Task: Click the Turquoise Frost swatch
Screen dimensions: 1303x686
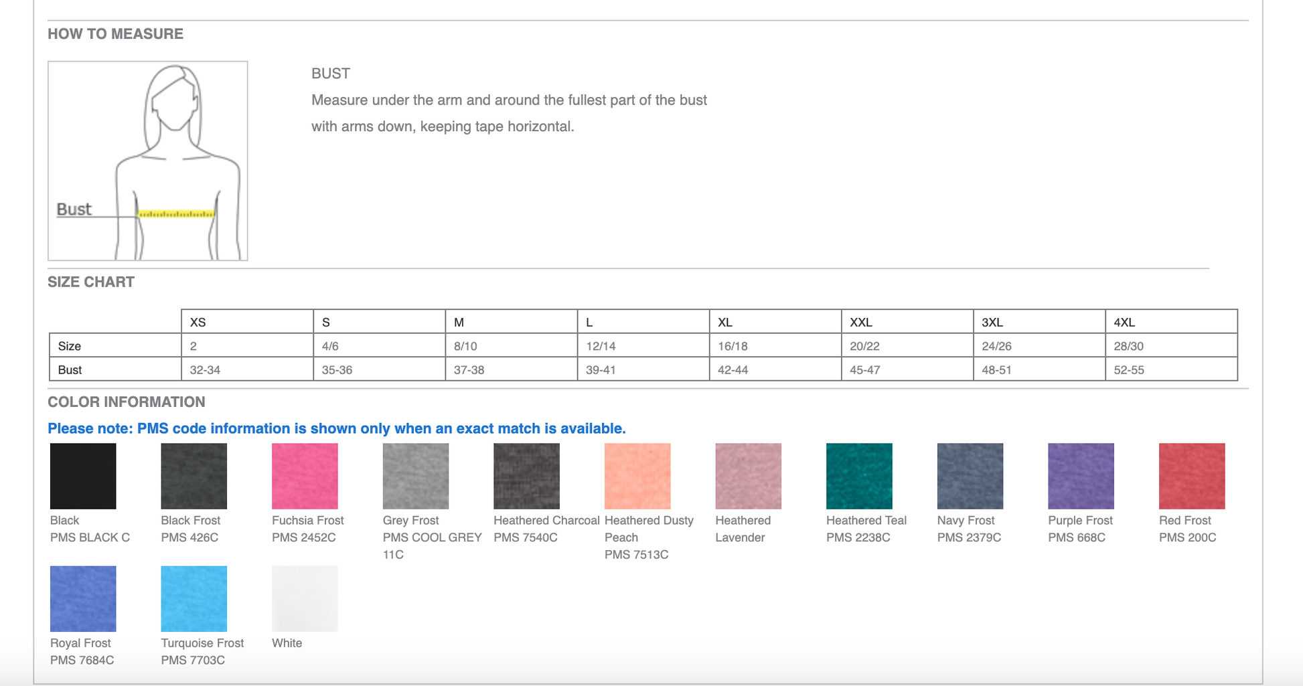Action: (194, 599)
